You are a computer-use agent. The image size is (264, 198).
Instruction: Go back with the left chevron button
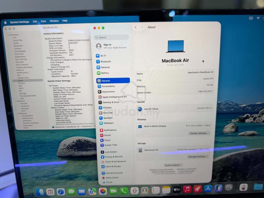[x=136, y=28]
